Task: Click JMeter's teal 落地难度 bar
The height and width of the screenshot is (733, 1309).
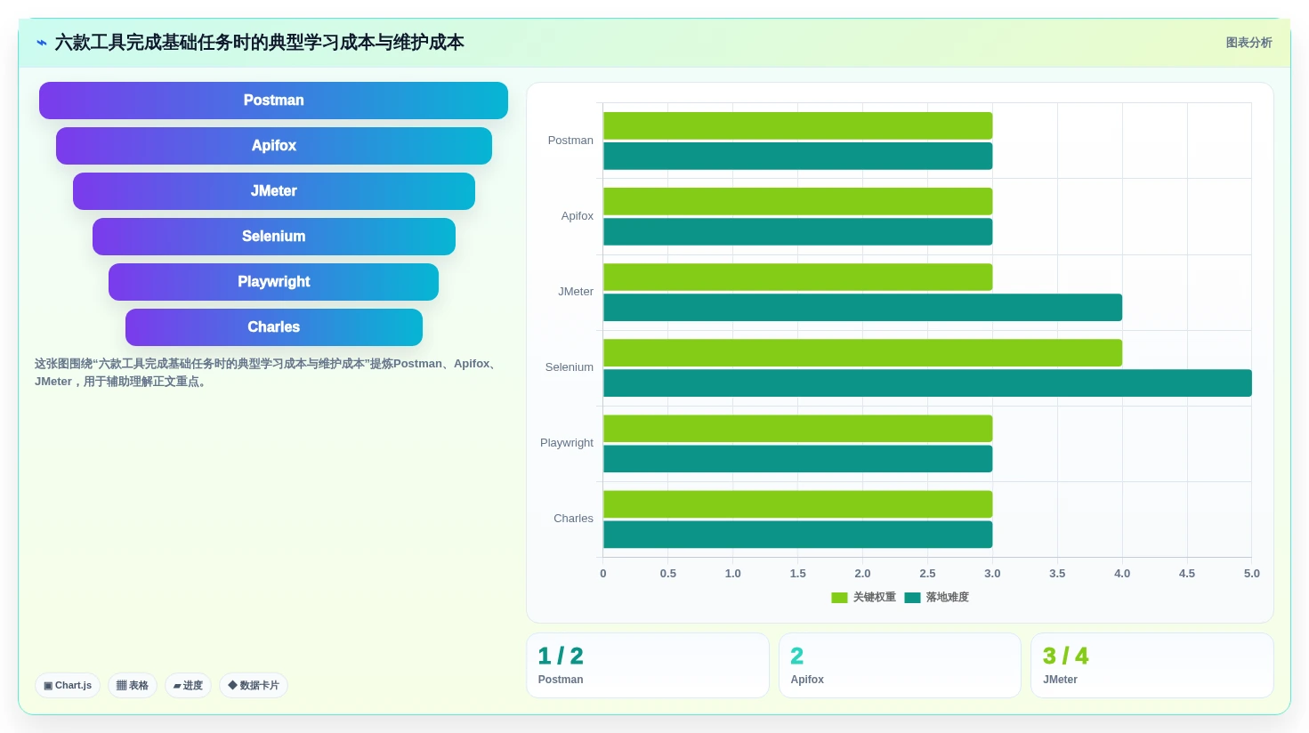Action: coord(862,308)
